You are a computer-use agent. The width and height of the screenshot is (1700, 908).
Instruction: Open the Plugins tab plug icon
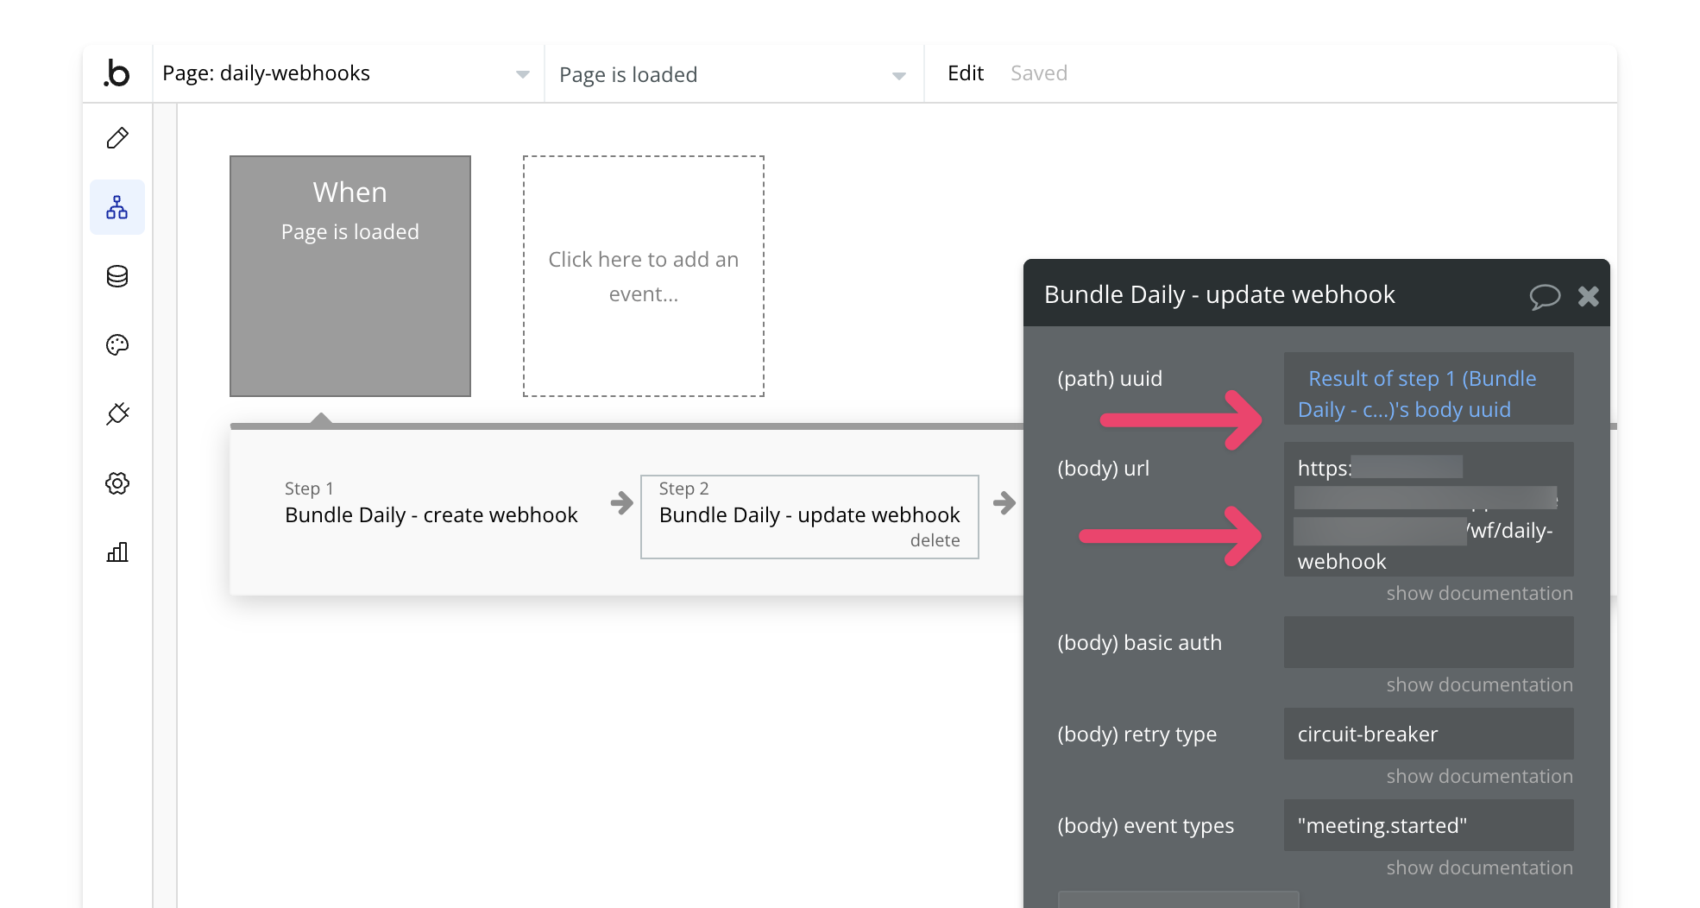click(x=117, y=414)
